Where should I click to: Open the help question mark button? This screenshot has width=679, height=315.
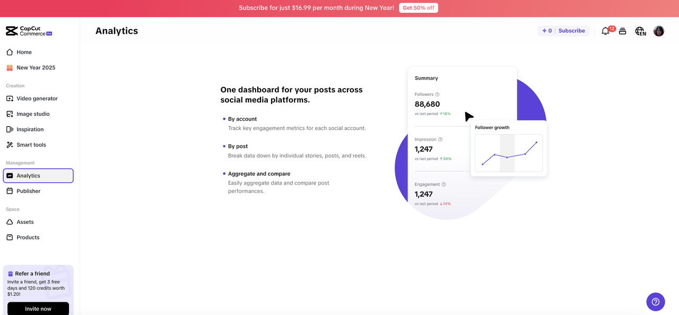point(656,302)
